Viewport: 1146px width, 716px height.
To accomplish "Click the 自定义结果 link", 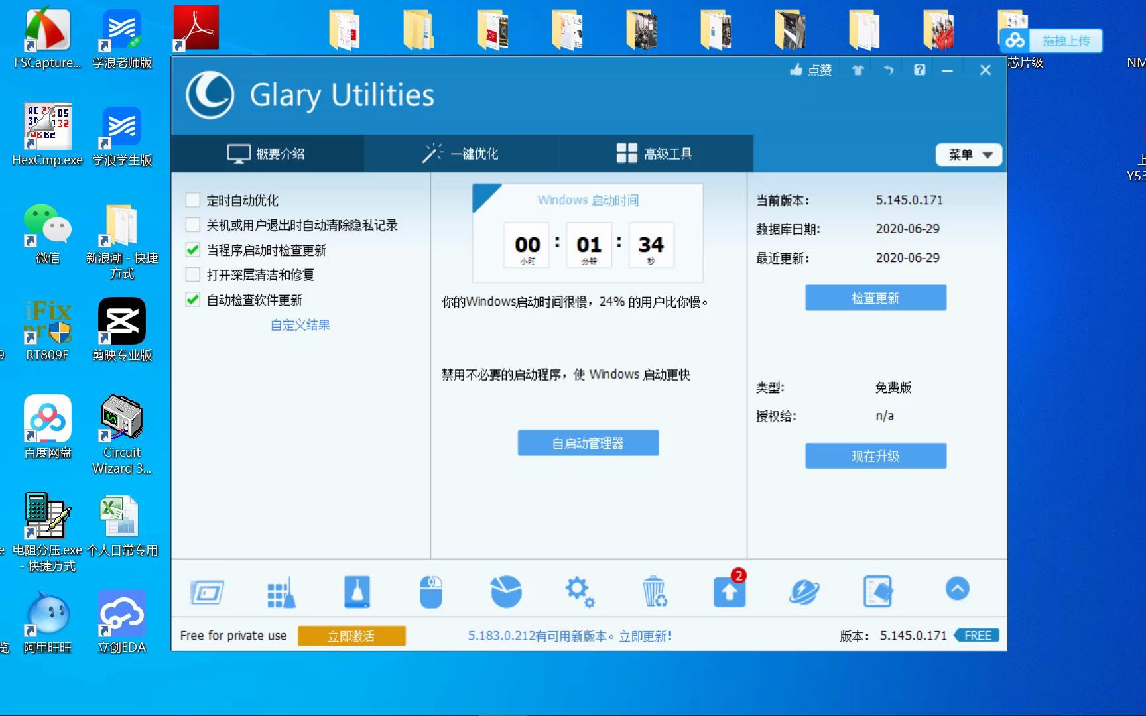I will pos(300,325).
